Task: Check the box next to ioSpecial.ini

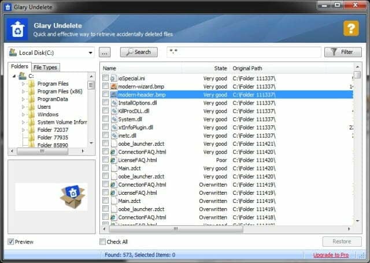Action: [x=105, y=78]
